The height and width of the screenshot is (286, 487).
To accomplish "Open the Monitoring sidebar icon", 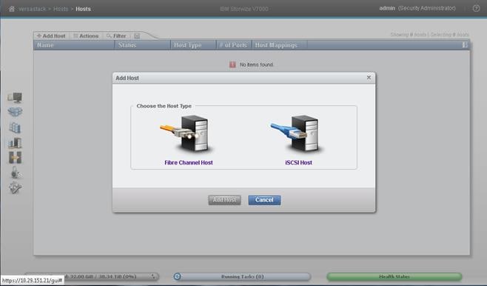I will click(x=15, y=98).
